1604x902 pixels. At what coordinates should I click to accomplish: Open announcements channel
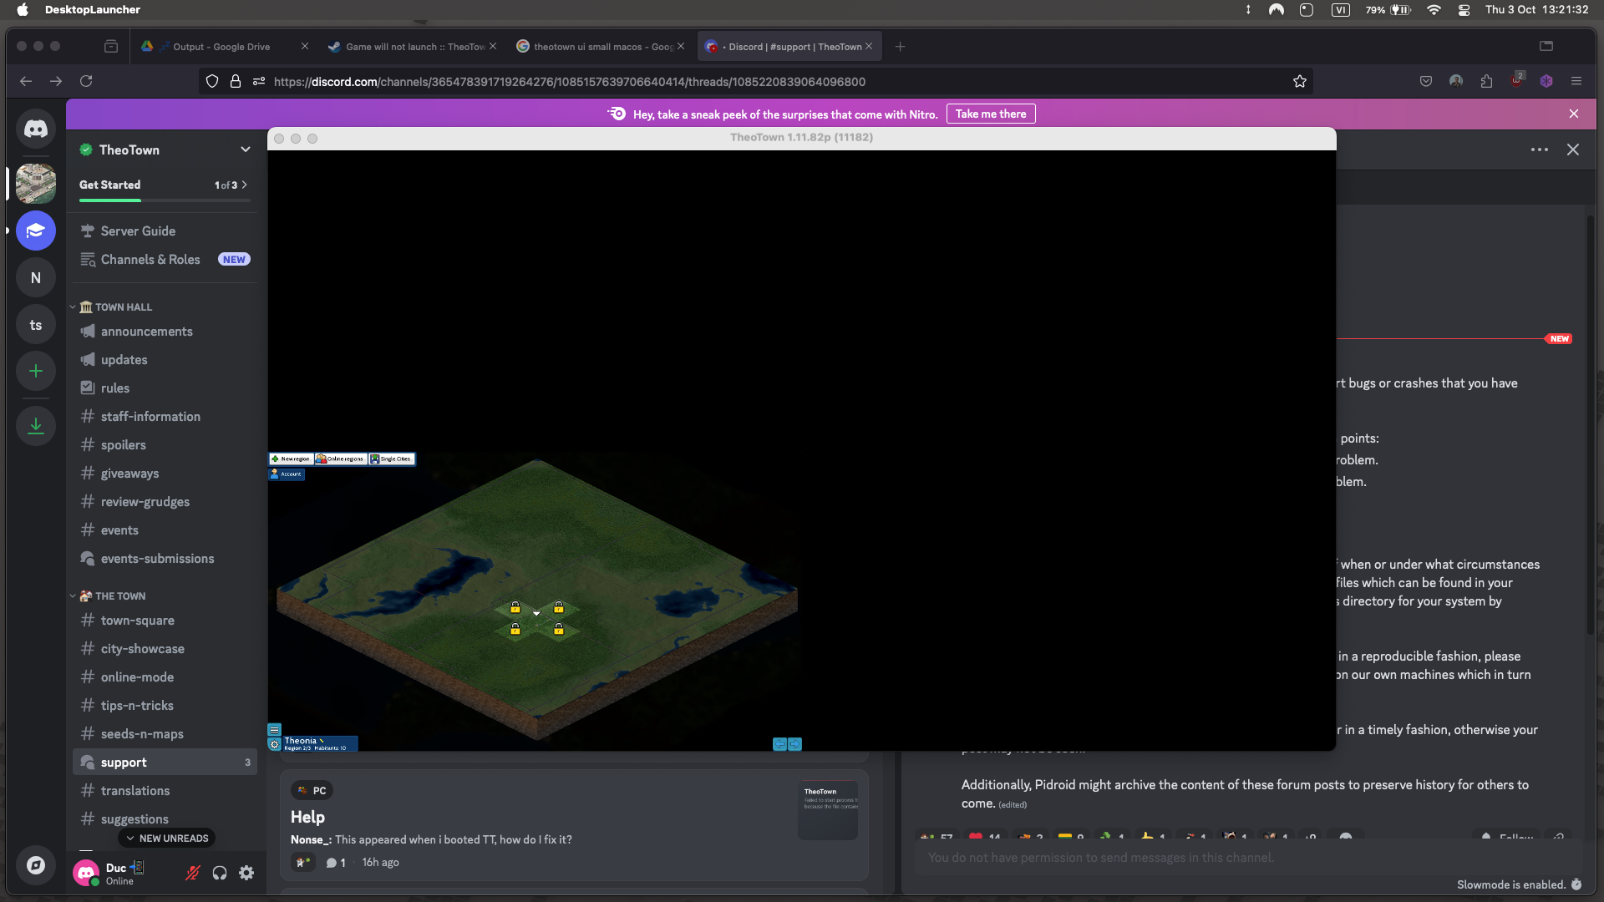(x=165, y=331)
